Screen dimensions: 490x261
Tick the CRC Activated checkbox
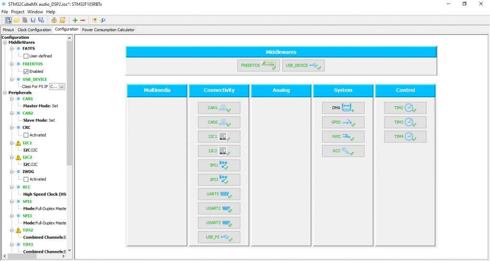(26, 135)
